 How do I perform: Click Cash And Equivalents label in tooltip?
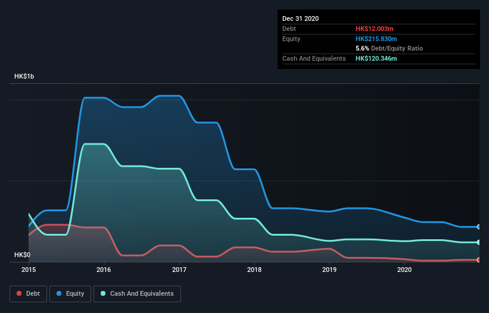314,58
